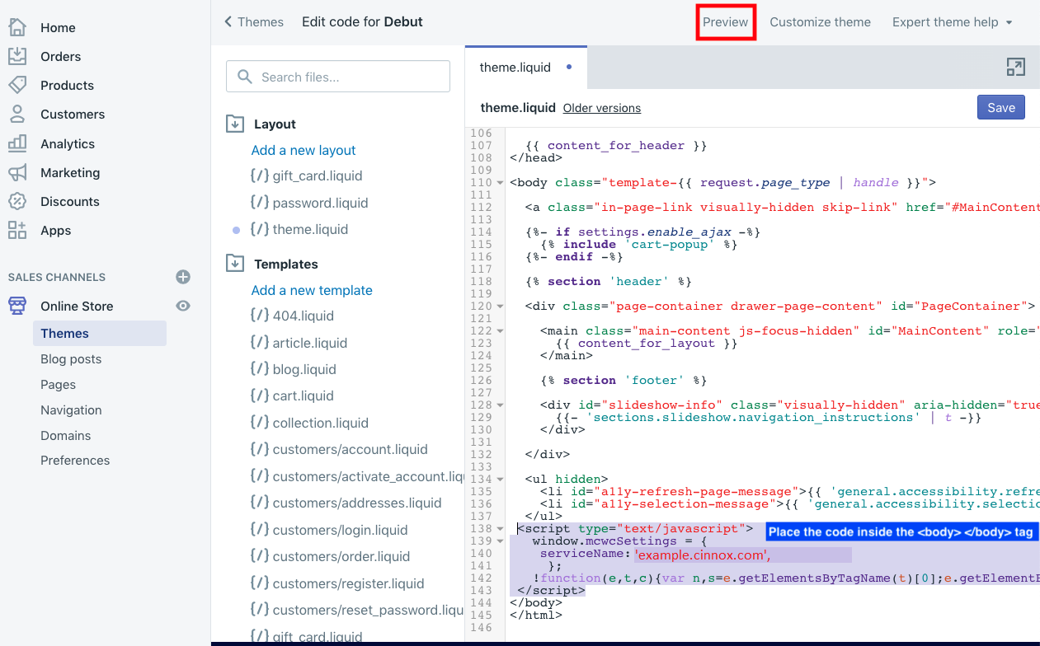1040x646 pixels.
Task: Click the search magnifier icon
Action: tap(244, 77)
